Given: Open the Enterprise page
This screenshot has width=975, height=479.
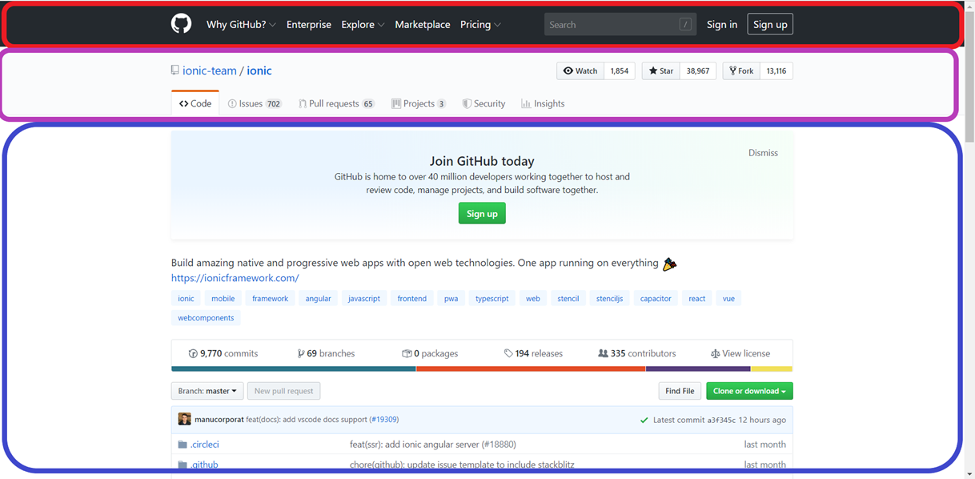Looking at the screenshot, I should coord(309,25).
